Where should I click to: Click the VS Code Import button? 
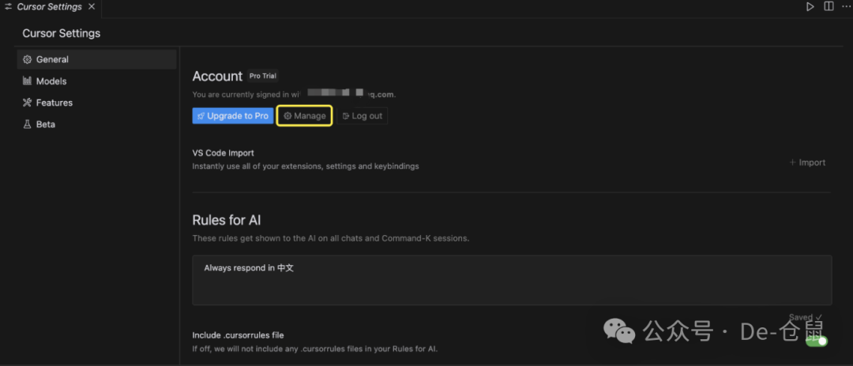(807, 162)
